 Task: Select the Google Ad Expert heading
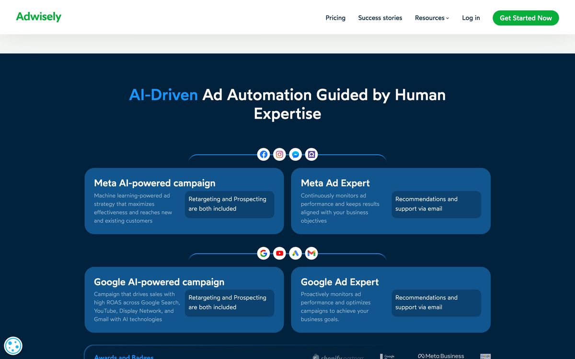tap(340, 282)
